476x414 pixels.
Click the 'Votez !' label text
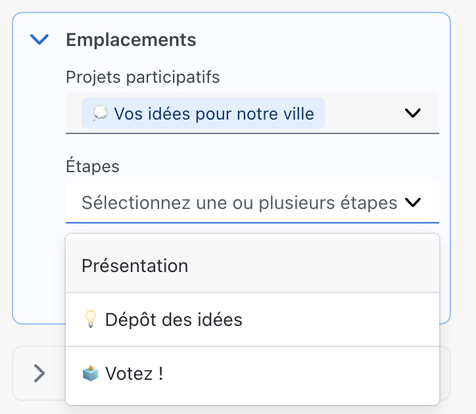coord(134,374)
